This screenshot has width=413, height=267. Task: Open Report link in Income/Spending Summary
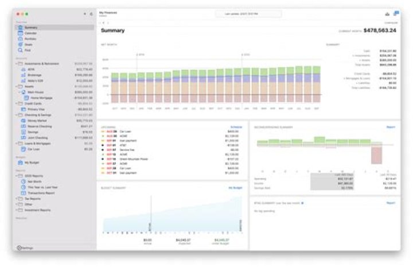[391, 126]
